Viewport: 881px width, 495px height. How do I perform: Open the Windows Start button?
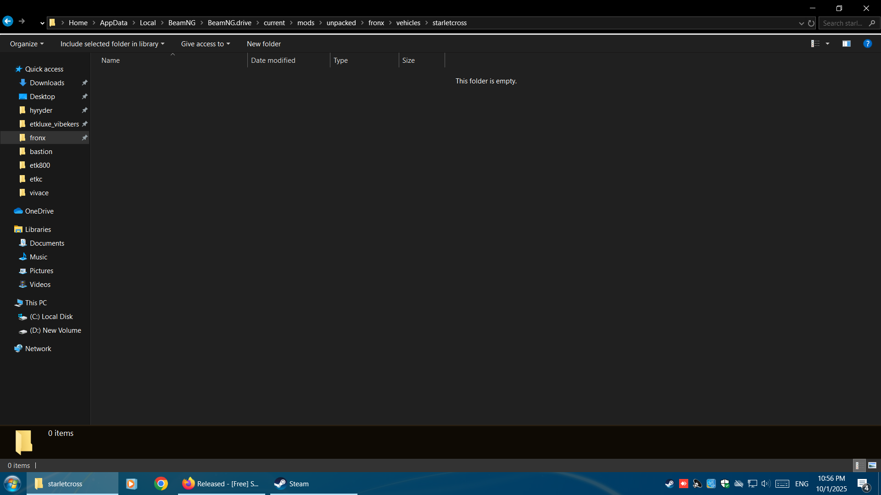12,484
